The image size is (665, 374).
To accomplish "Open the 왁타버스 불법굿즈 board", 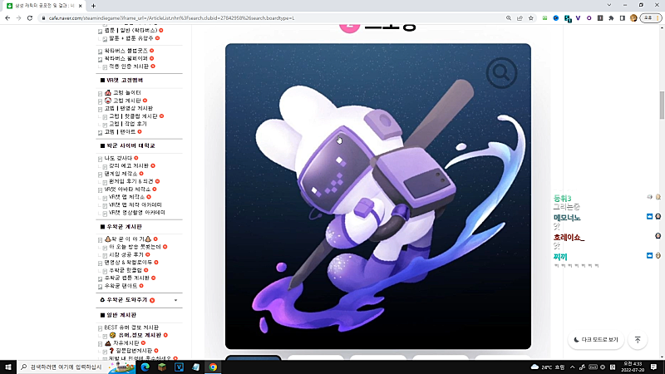I will tap(126, 51).
